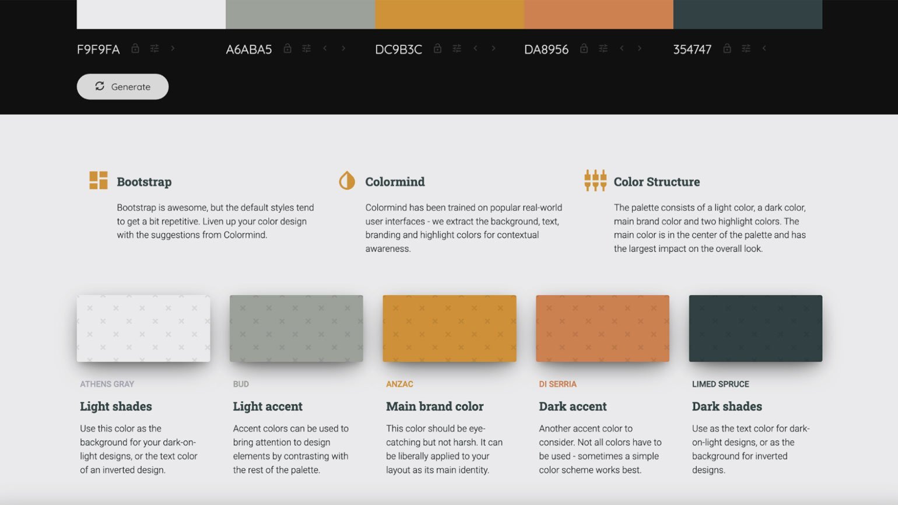The height and width of the screenshot is (505, 898).
Task: Move F9F9FA right using its arrow
Action: 173,48
